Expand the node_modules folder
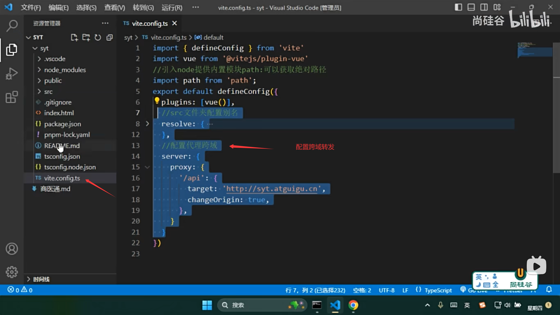 point(65,70)
